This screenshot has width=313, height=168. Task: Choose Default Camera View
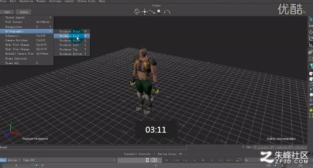tap(27, 54)
